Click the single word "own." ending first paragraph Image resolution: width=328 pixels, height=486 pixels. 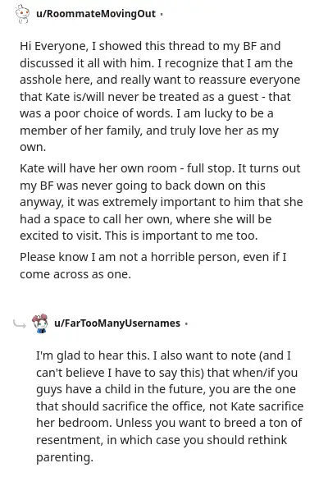point(33,147)
